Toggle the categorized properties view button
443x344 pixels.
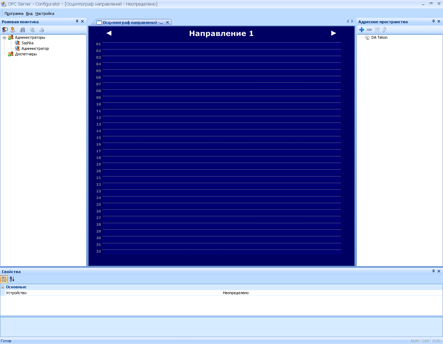[4, 279]
